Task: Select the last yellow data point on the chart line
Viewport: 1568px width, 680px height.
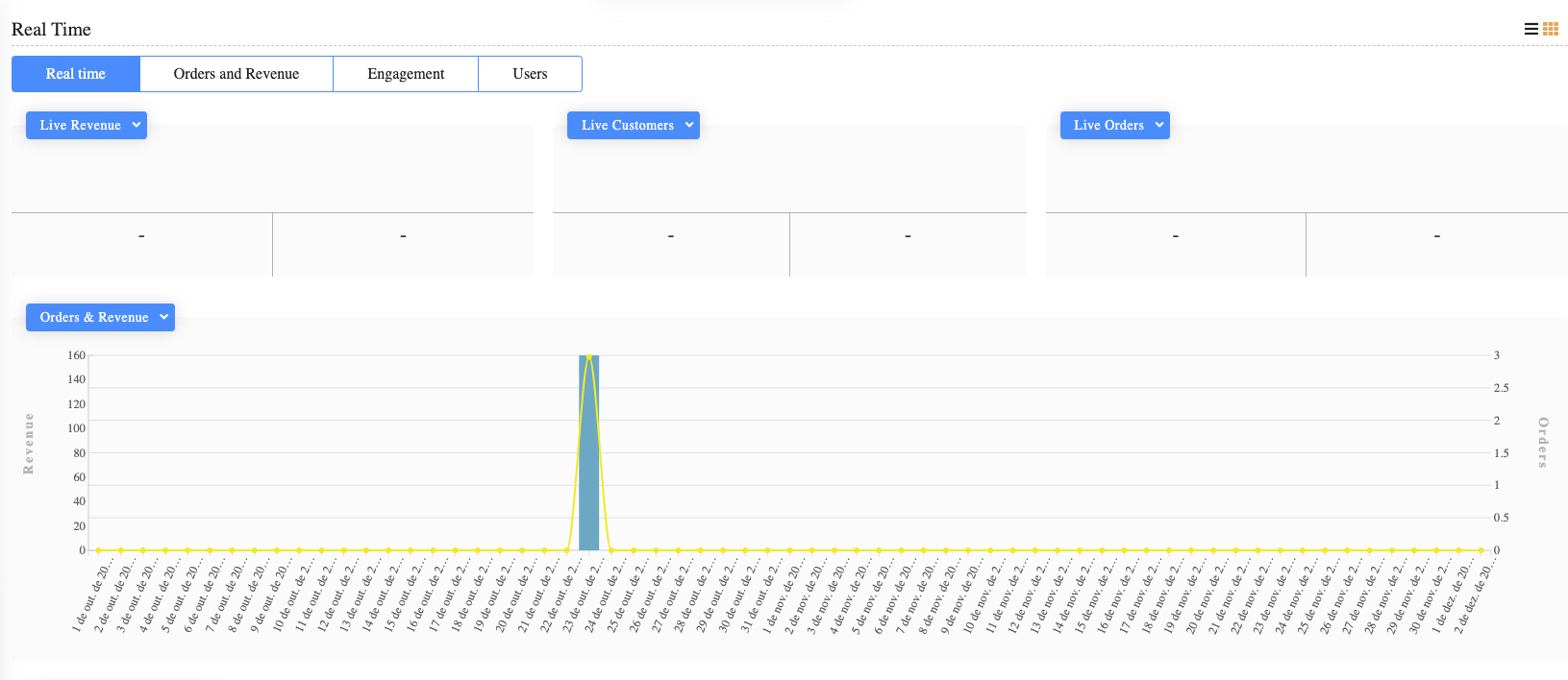Action: (x=1481, y=550)
